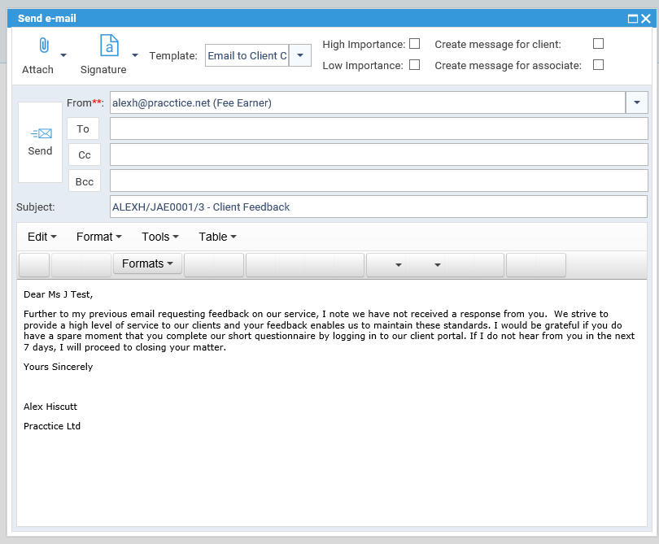The image size is (659, 544).
Task: Focus the To address input field
Action: pyautogui.click(x=378, y=128)
